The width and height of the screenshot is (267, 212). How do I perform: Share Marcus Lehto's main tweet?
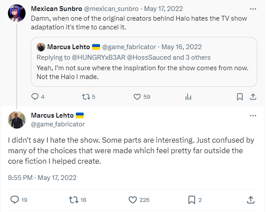(251, 200)
